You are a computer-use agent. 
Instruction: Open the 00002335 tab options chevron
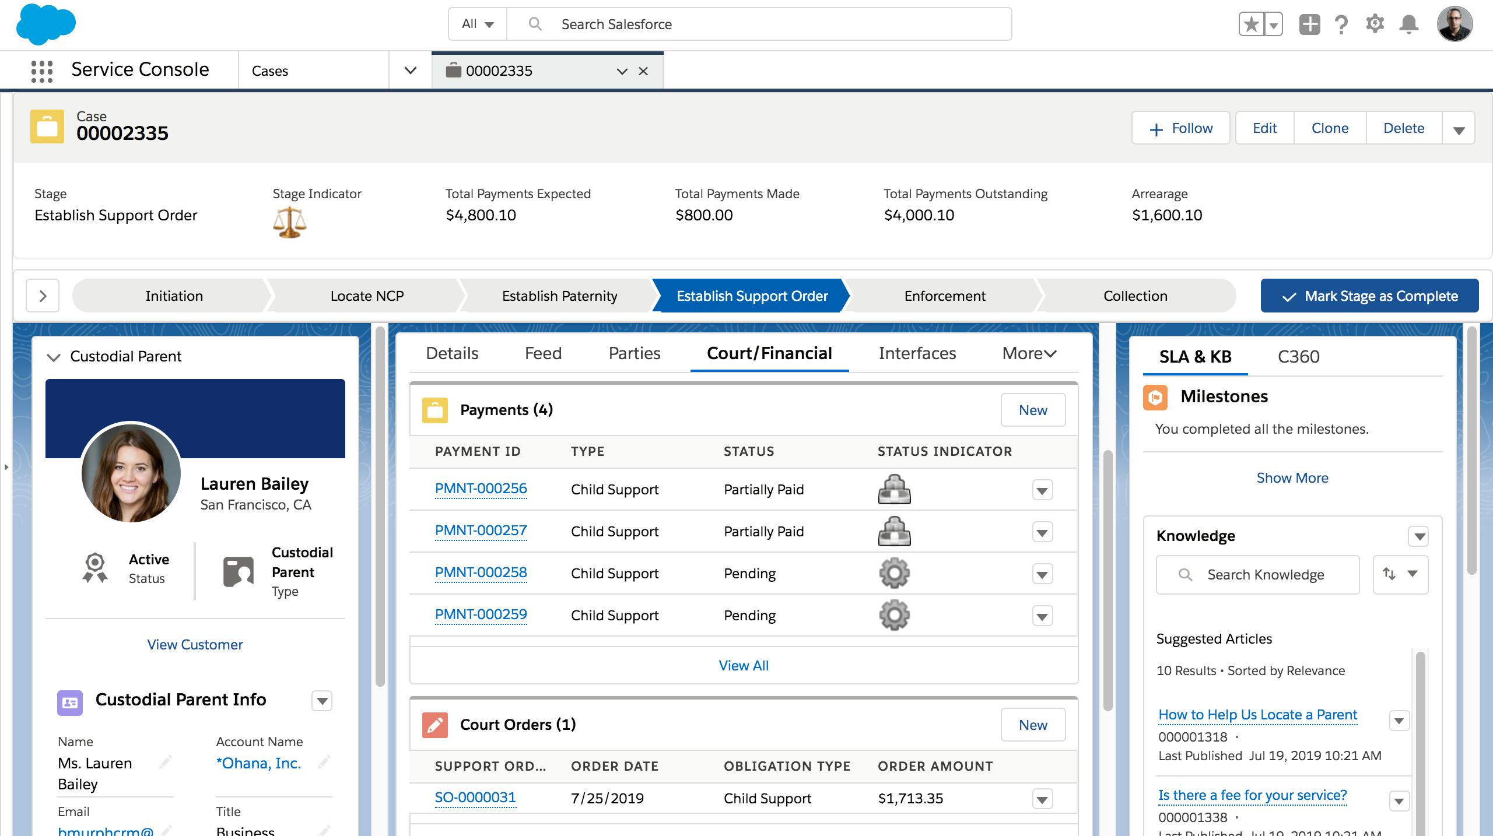(x=622, y=71)
